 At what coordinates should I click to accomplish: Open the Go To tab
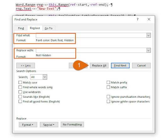coord(49,28)
